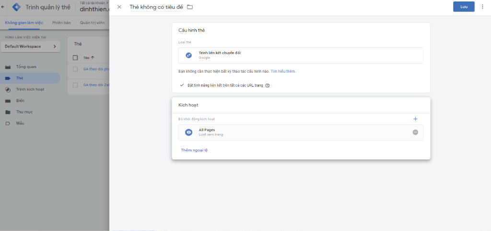Toggle the select-all checkbox in tags table
Image resolution: width=491 pixels, height=231 pixels.
(75, 57)
